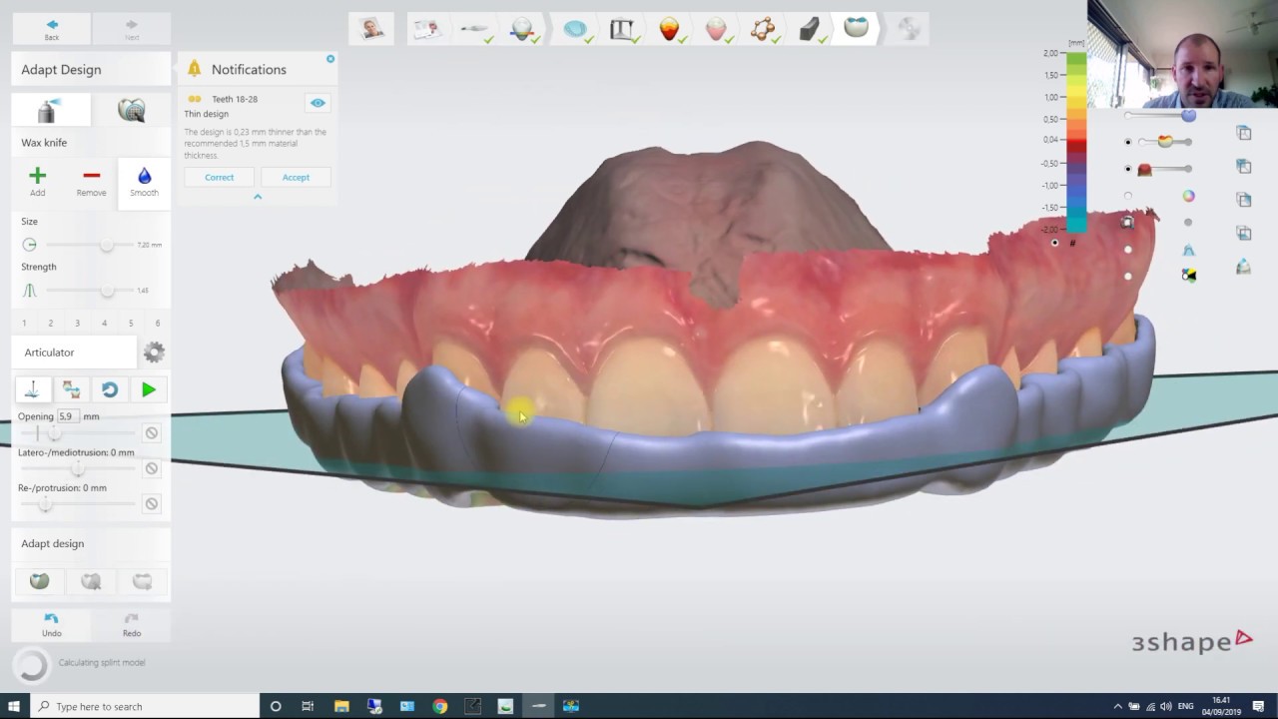Play the articulator movement
1278x719 pixels.
pyautogui.click(x=149, y=389)
